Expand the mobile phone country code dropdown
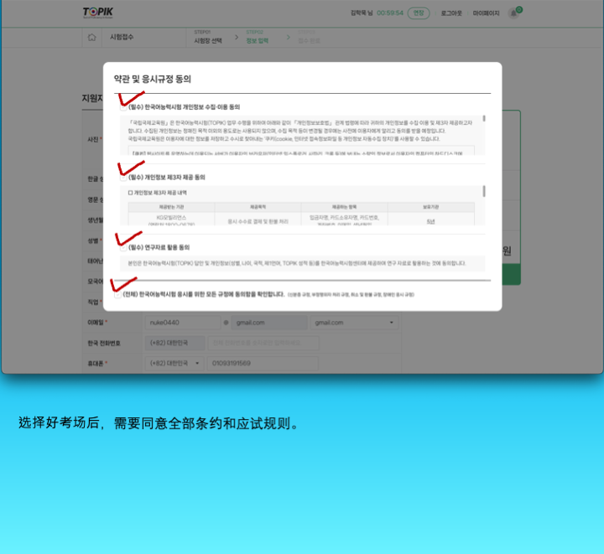The width and height of the screenshot is (604, 554). 174,364
